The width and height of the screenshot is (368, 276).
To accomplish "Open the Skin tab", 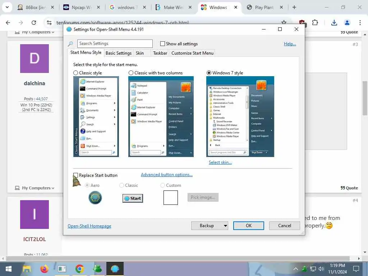I will [x=140, y=53].
